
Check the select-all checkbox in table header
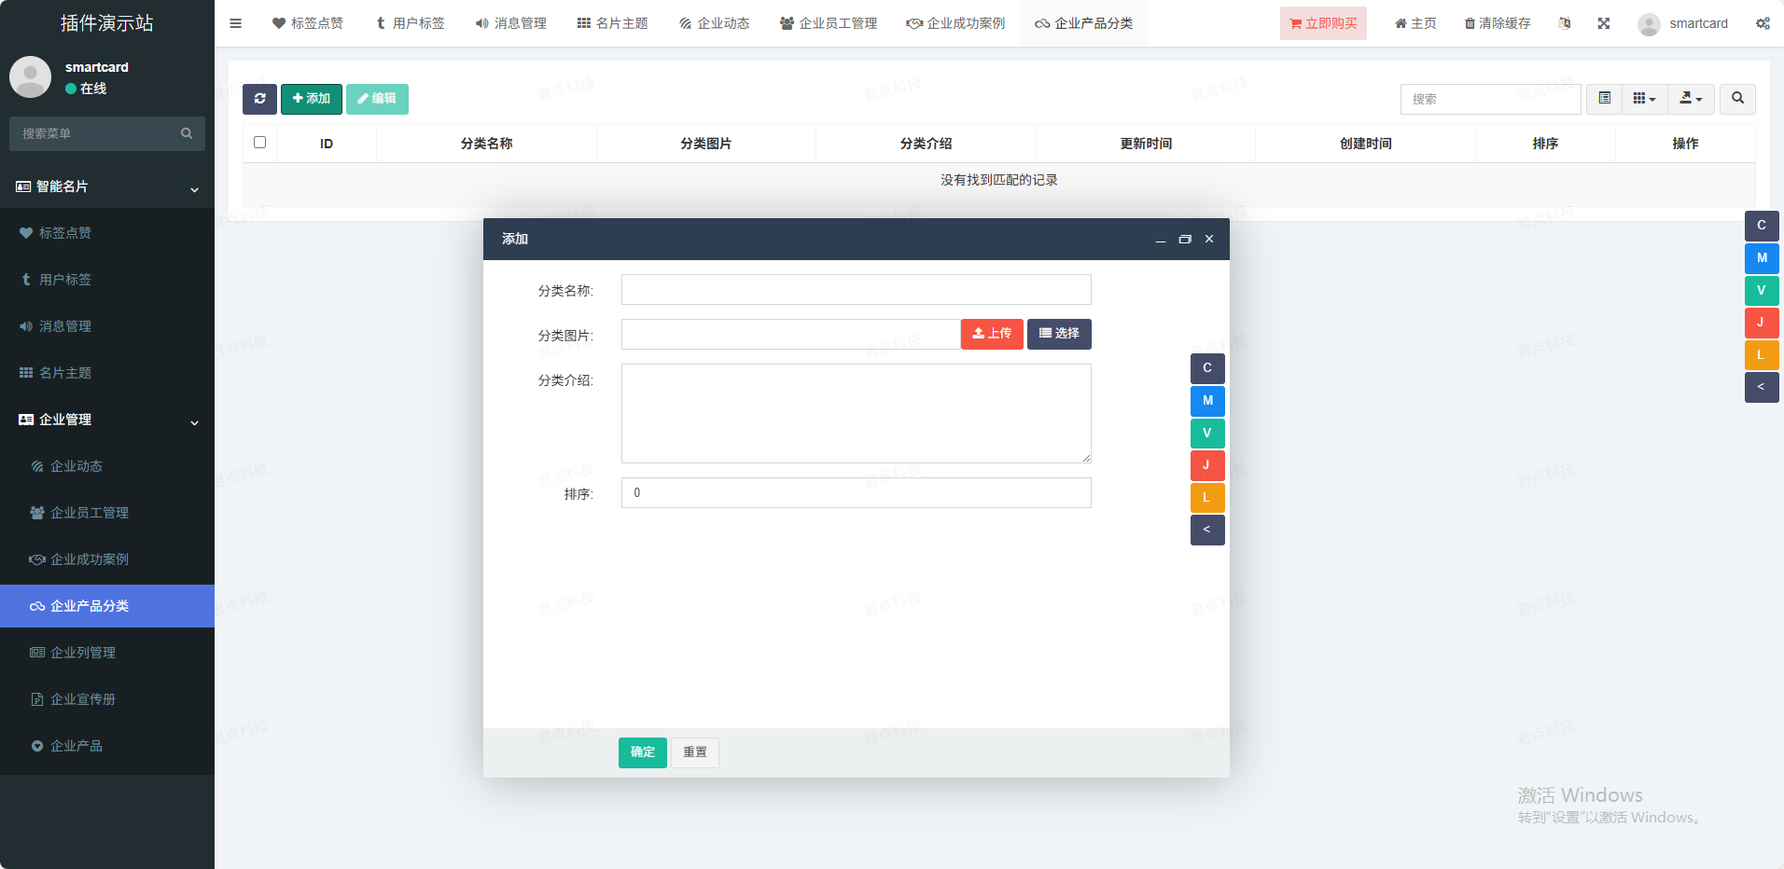pos(259,143)
